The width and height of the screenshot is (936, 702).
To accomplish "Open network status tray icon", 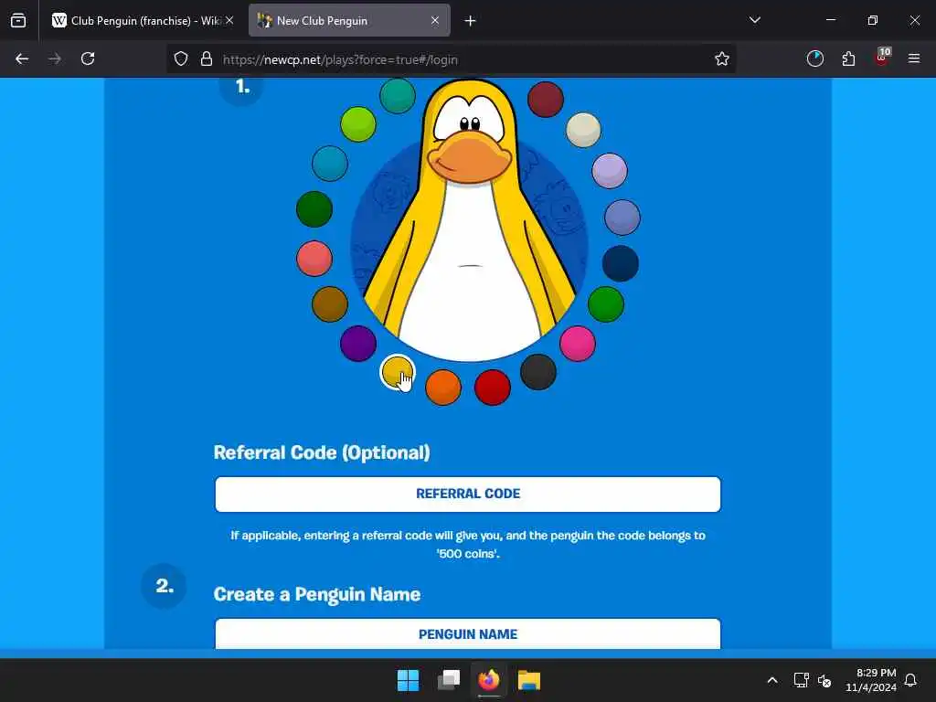I will [801, 680].
